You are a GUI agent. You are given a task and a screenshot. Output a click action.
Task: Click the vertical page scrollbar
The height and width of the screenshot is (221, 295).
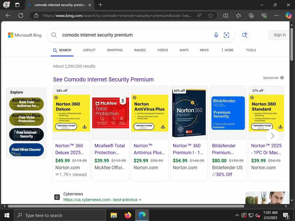click(292, 45)
